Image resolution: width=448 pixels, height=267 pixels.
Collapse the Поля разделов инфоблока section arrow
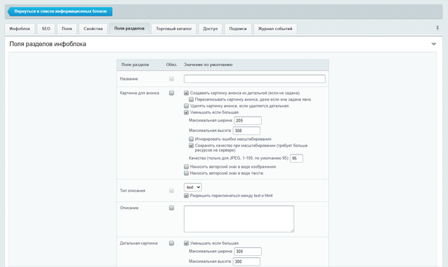coord(434,44)
